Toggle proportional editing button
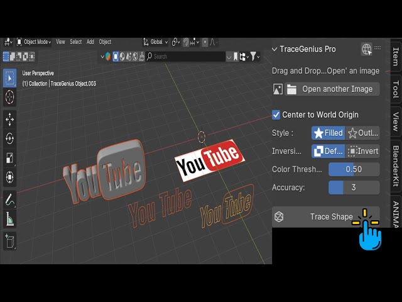The height and width of the screenshot is (302, 402). 205,42
